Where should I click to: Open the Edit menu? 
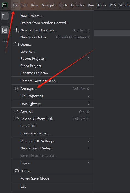click(x=24, y=5)
